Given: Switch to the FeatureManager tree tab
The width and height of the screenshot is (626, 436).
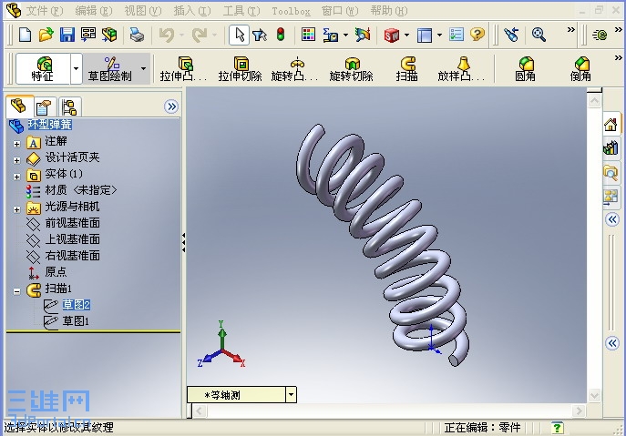Looking at the screenshot, I should (x=19, y=106).
